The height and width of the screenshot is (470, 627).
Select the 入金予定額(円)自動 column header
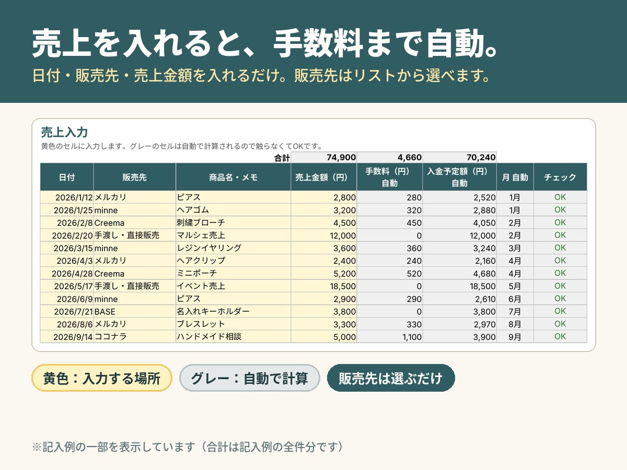[460, 177]
